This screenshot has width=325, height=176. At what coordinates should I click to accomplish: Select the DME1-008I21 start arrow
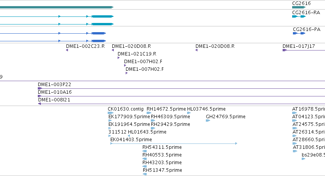(39, 104)
